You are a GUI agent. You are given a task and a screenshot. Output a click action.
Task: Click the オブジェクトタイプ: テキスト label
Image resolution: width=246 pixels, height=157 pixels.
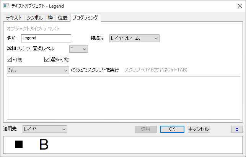(x=33, y=29)
